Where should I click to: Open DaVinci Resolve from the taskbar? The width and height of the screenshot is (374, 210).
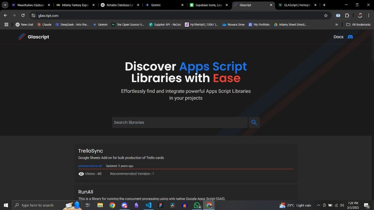click(172, 205)
